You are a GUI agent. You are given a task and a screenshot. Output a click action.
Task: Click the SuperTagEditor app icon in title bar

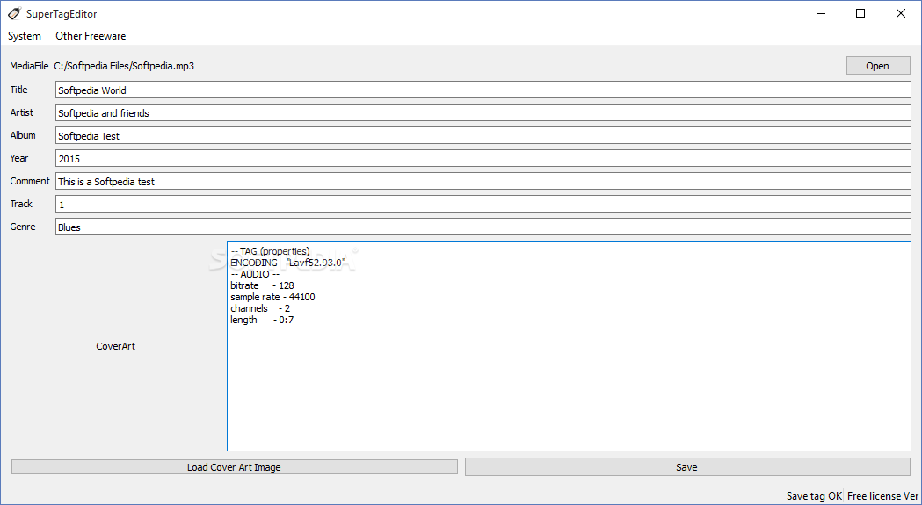tap(15, 13)
